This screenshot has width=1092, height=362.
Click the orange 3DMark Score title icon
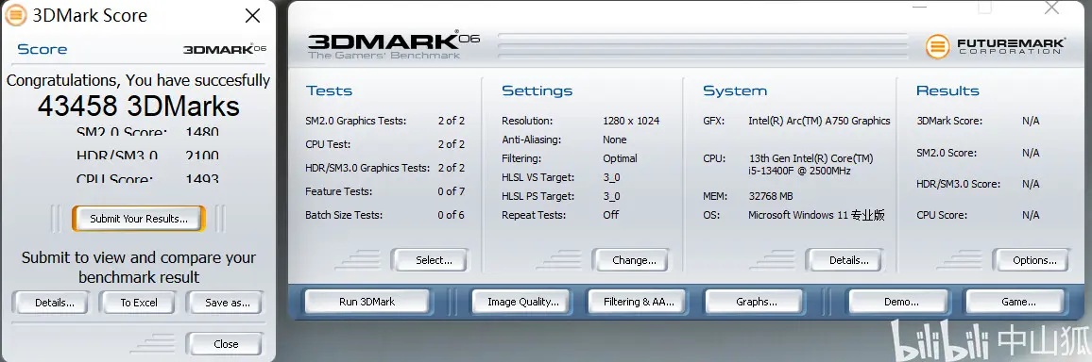pyautogui.click(x=16, y=15)
